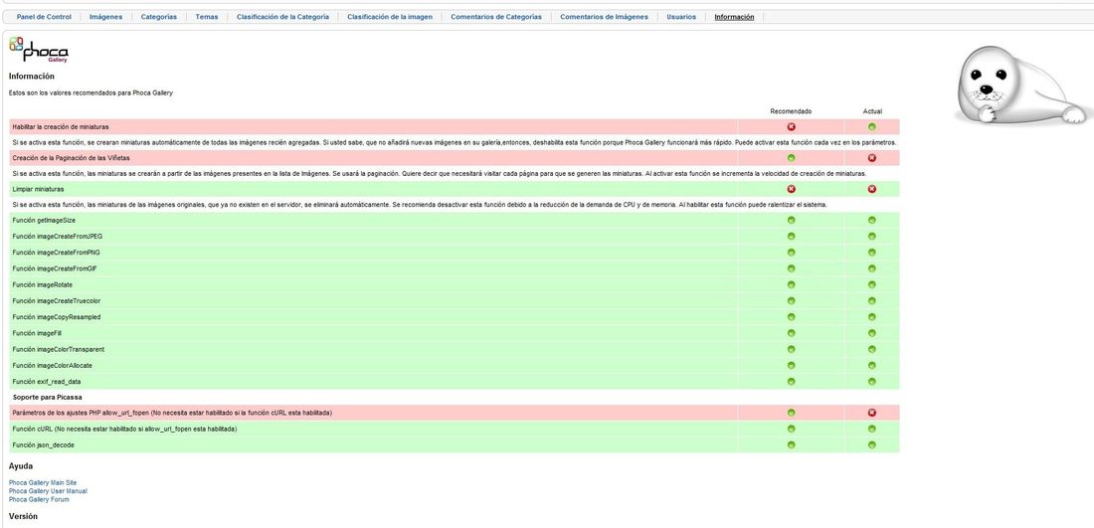The width and height of the screenshot is (1094, 528).
Task: Click Recomendado green icon for Paginación de Viñetas
Action: tap(791, 158)
